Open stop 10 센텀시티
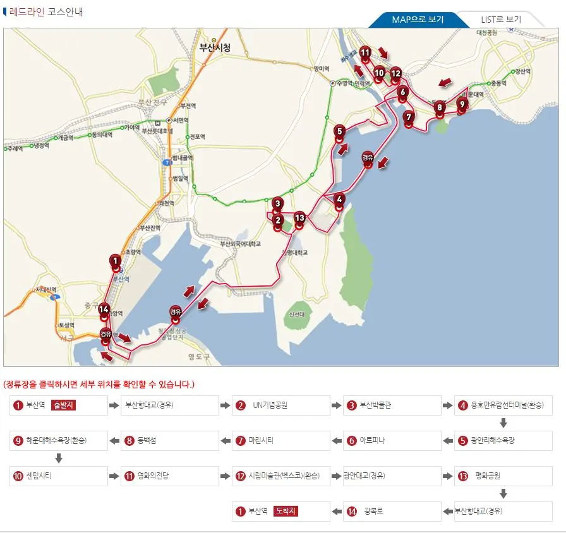This screenshot has width=566, height=533. tap(59, 476)
